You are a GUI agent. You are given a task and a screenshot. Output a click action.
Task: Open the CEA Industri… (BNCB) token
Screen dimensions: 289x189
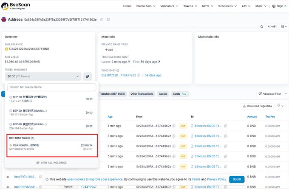tap(51, 147)
